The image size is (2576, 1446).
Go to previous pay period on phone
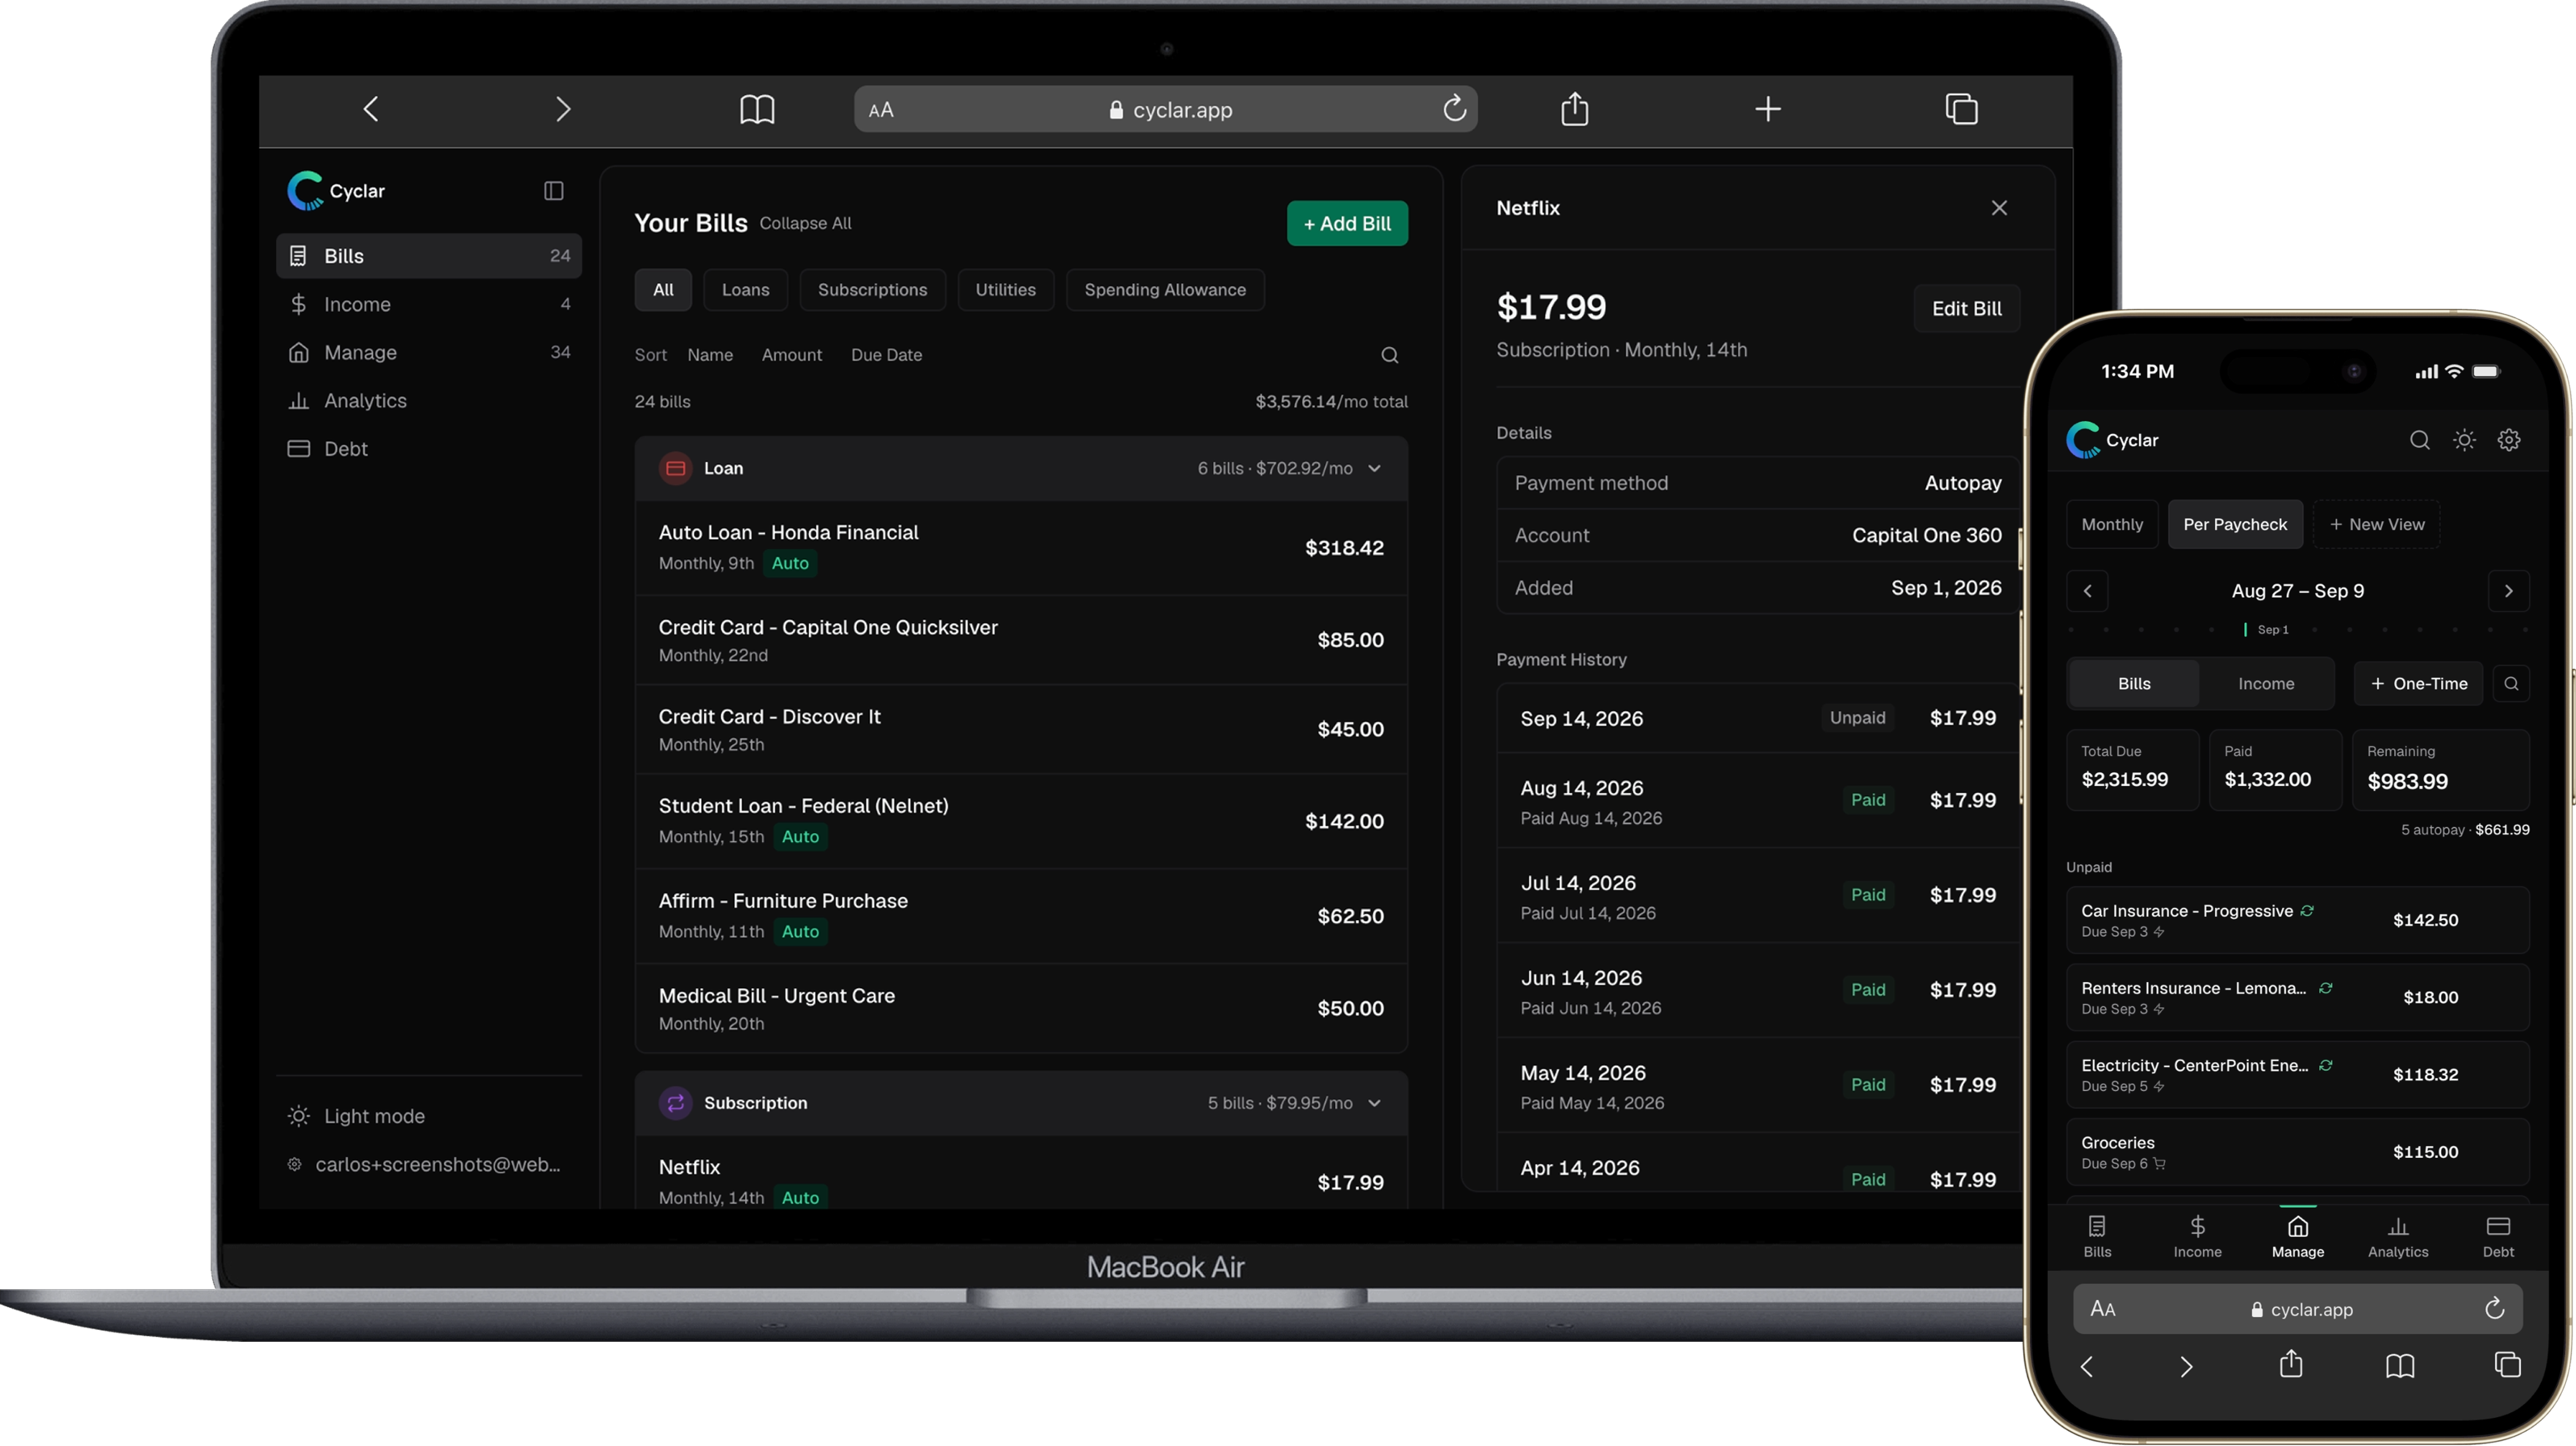(x=2087, y=591)
